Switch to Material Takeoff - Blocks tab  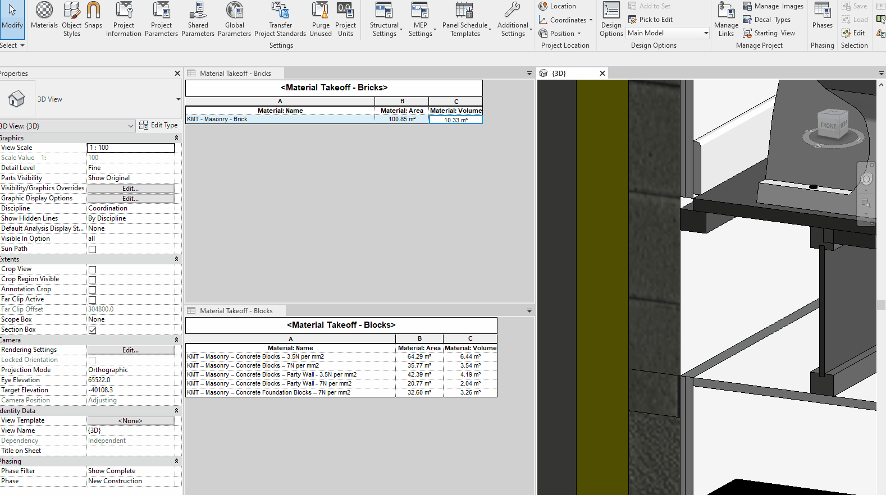(236, 311)
